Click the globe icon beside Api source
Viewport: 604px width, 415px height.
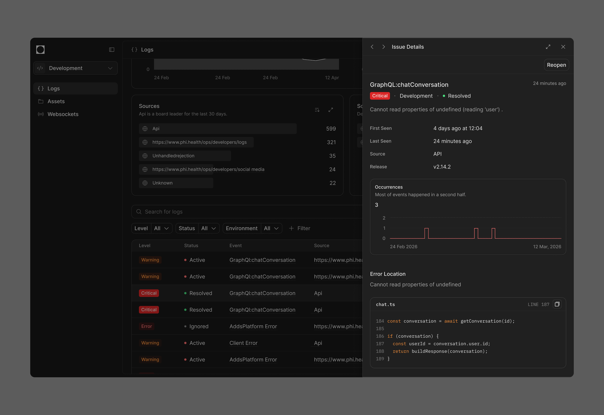(x=145, y=129)
